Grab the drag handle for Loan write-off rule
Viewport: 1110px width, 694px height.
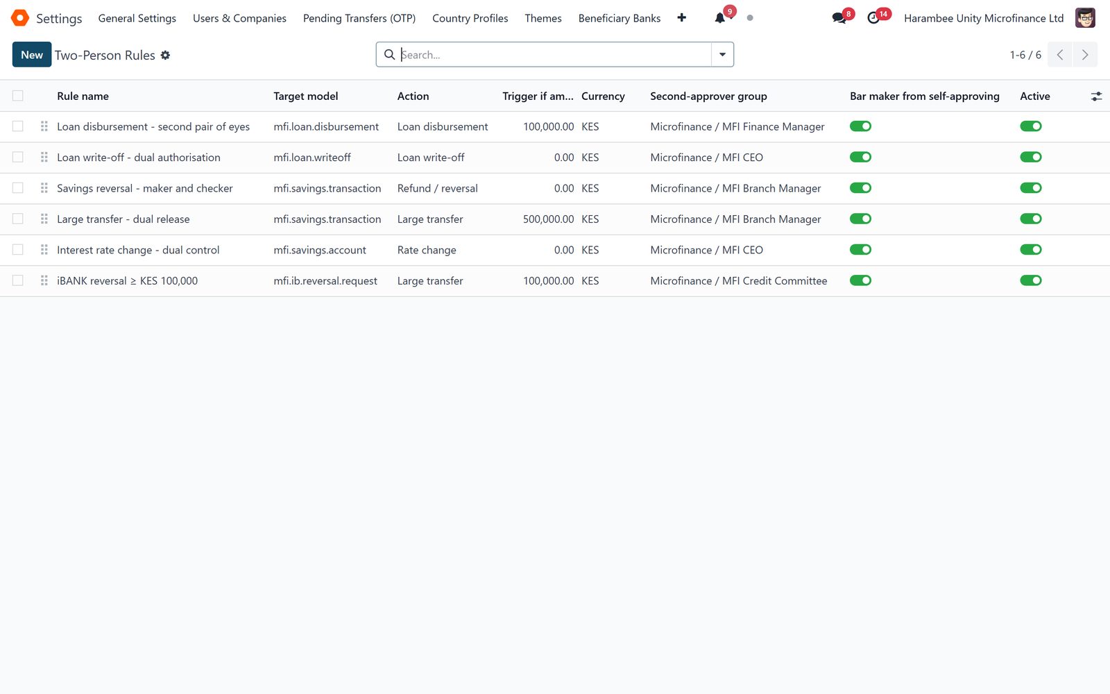(44, 158)
